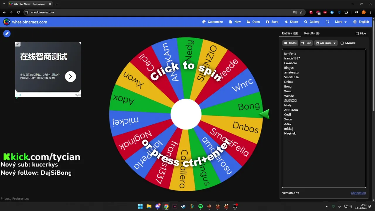Open the English language selector

point(361,22)
